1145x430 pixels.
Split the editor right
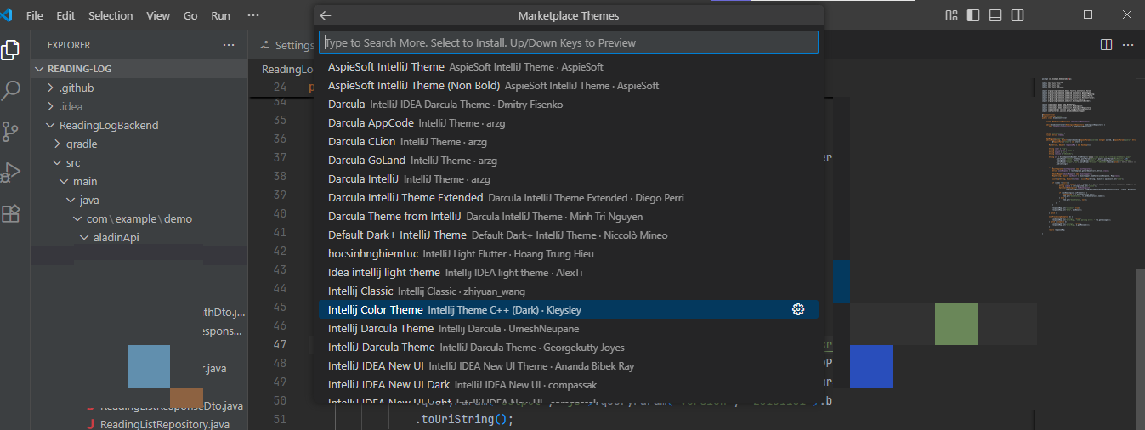1106,44
